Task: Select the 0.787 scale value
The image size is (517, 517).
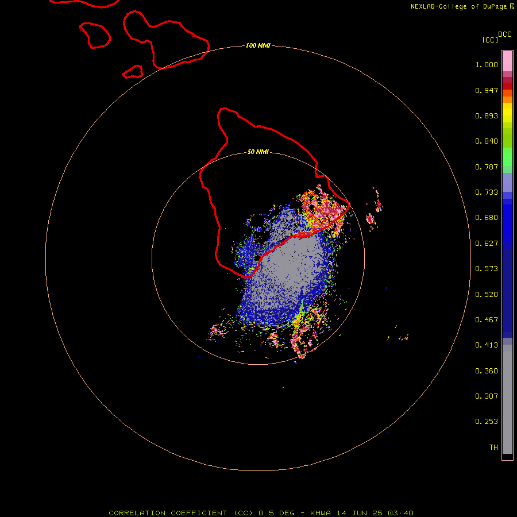Action: coord(487,167)
